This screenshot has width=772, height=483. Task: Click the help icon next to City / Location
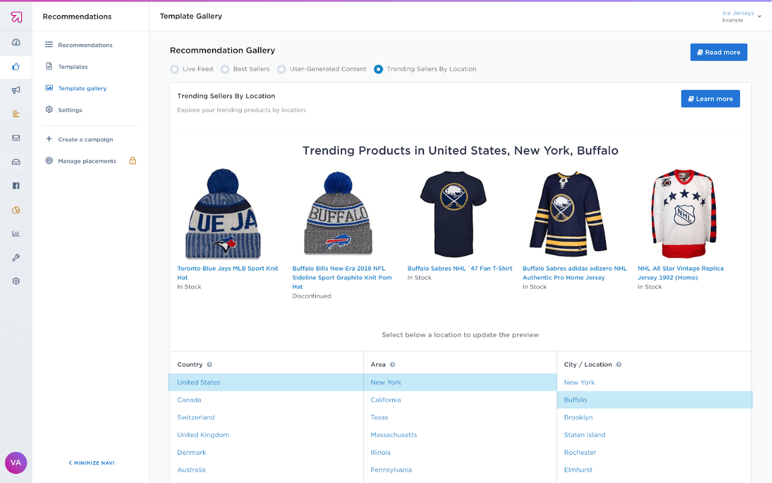pyautogui.click(x=619, y=365)
